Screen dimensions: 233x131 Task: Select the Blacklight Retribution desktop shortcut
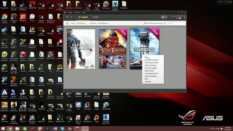[x=14, y=81]
